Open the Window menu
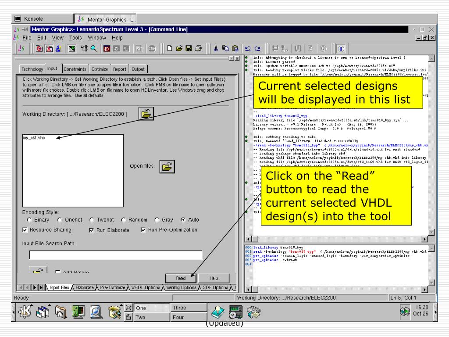 [x=97, y=38]
